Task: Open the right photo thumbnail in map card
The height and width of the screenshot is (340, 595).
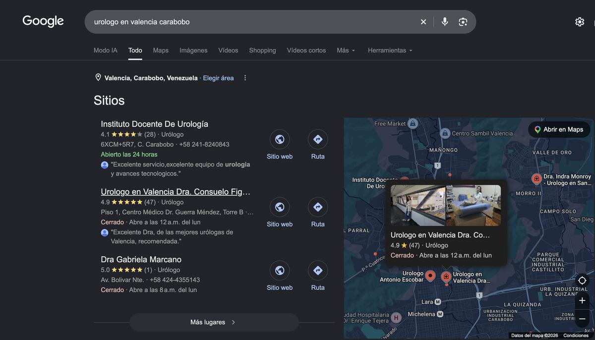Action: [474, 205]
